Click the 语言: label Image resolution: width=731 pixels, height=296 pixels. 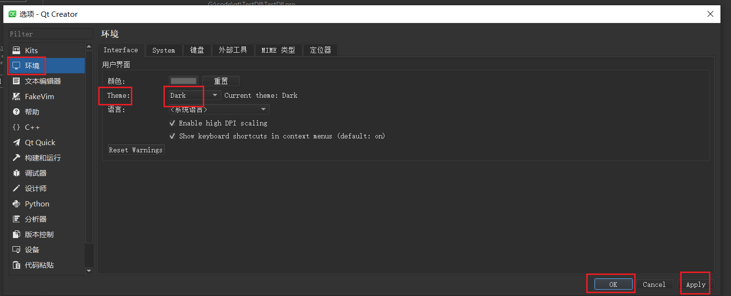click(x=116, y=110)
